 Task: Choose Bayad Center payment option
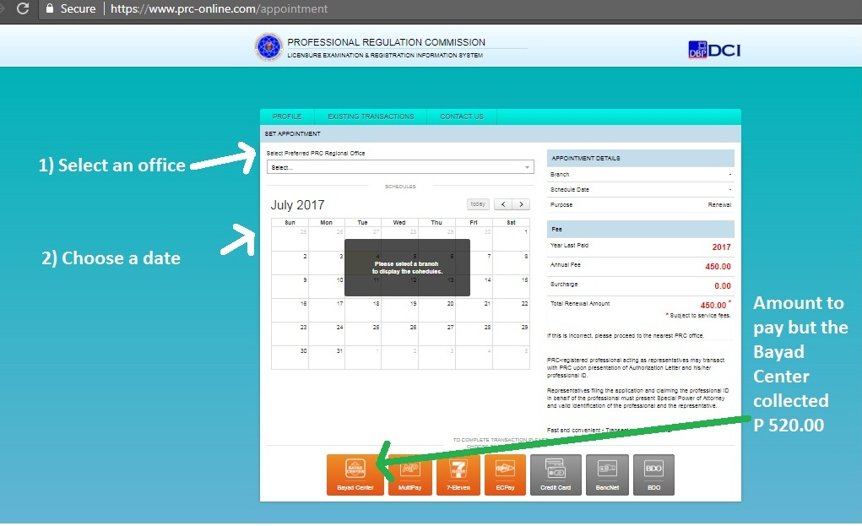[355, 474]
